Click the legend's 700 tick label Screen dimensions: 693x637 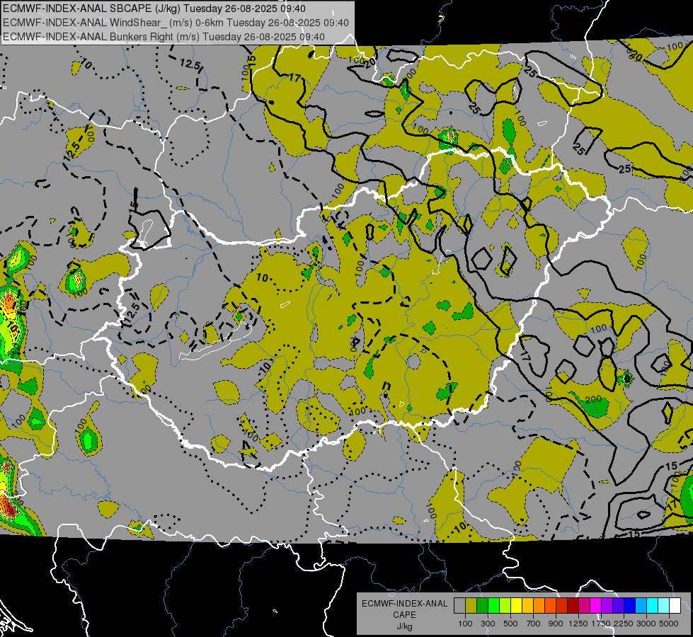point(534,624)
